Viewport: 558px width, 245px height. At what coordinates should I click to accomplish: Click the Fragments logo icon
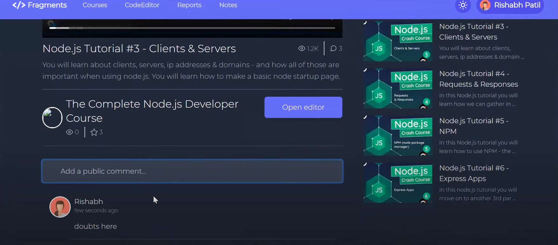tap(19, 5)
